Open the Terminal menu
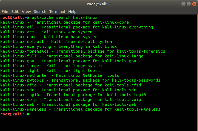This screenshot has height=131, width=198. [57, 12]
